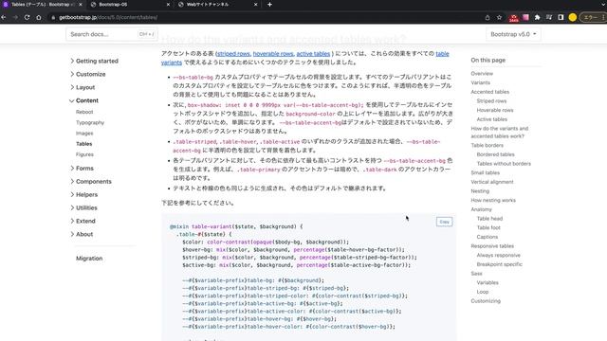Jump to Variables under Sass
607x341 pixels.
(487, 282)
